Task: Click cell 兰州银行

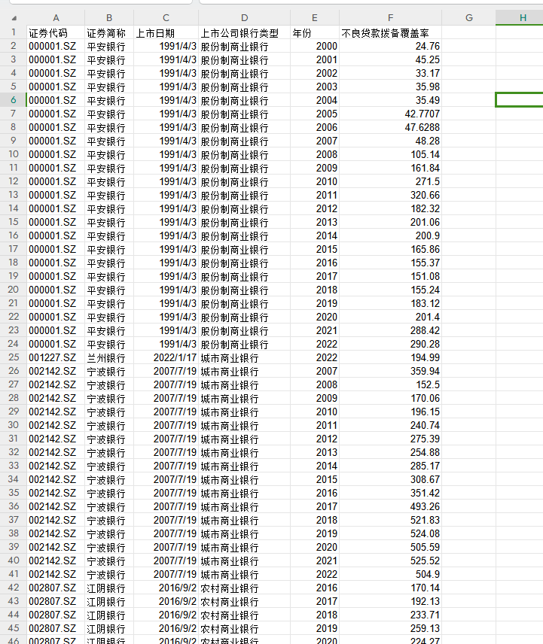Action: click(x=109, y=357)
